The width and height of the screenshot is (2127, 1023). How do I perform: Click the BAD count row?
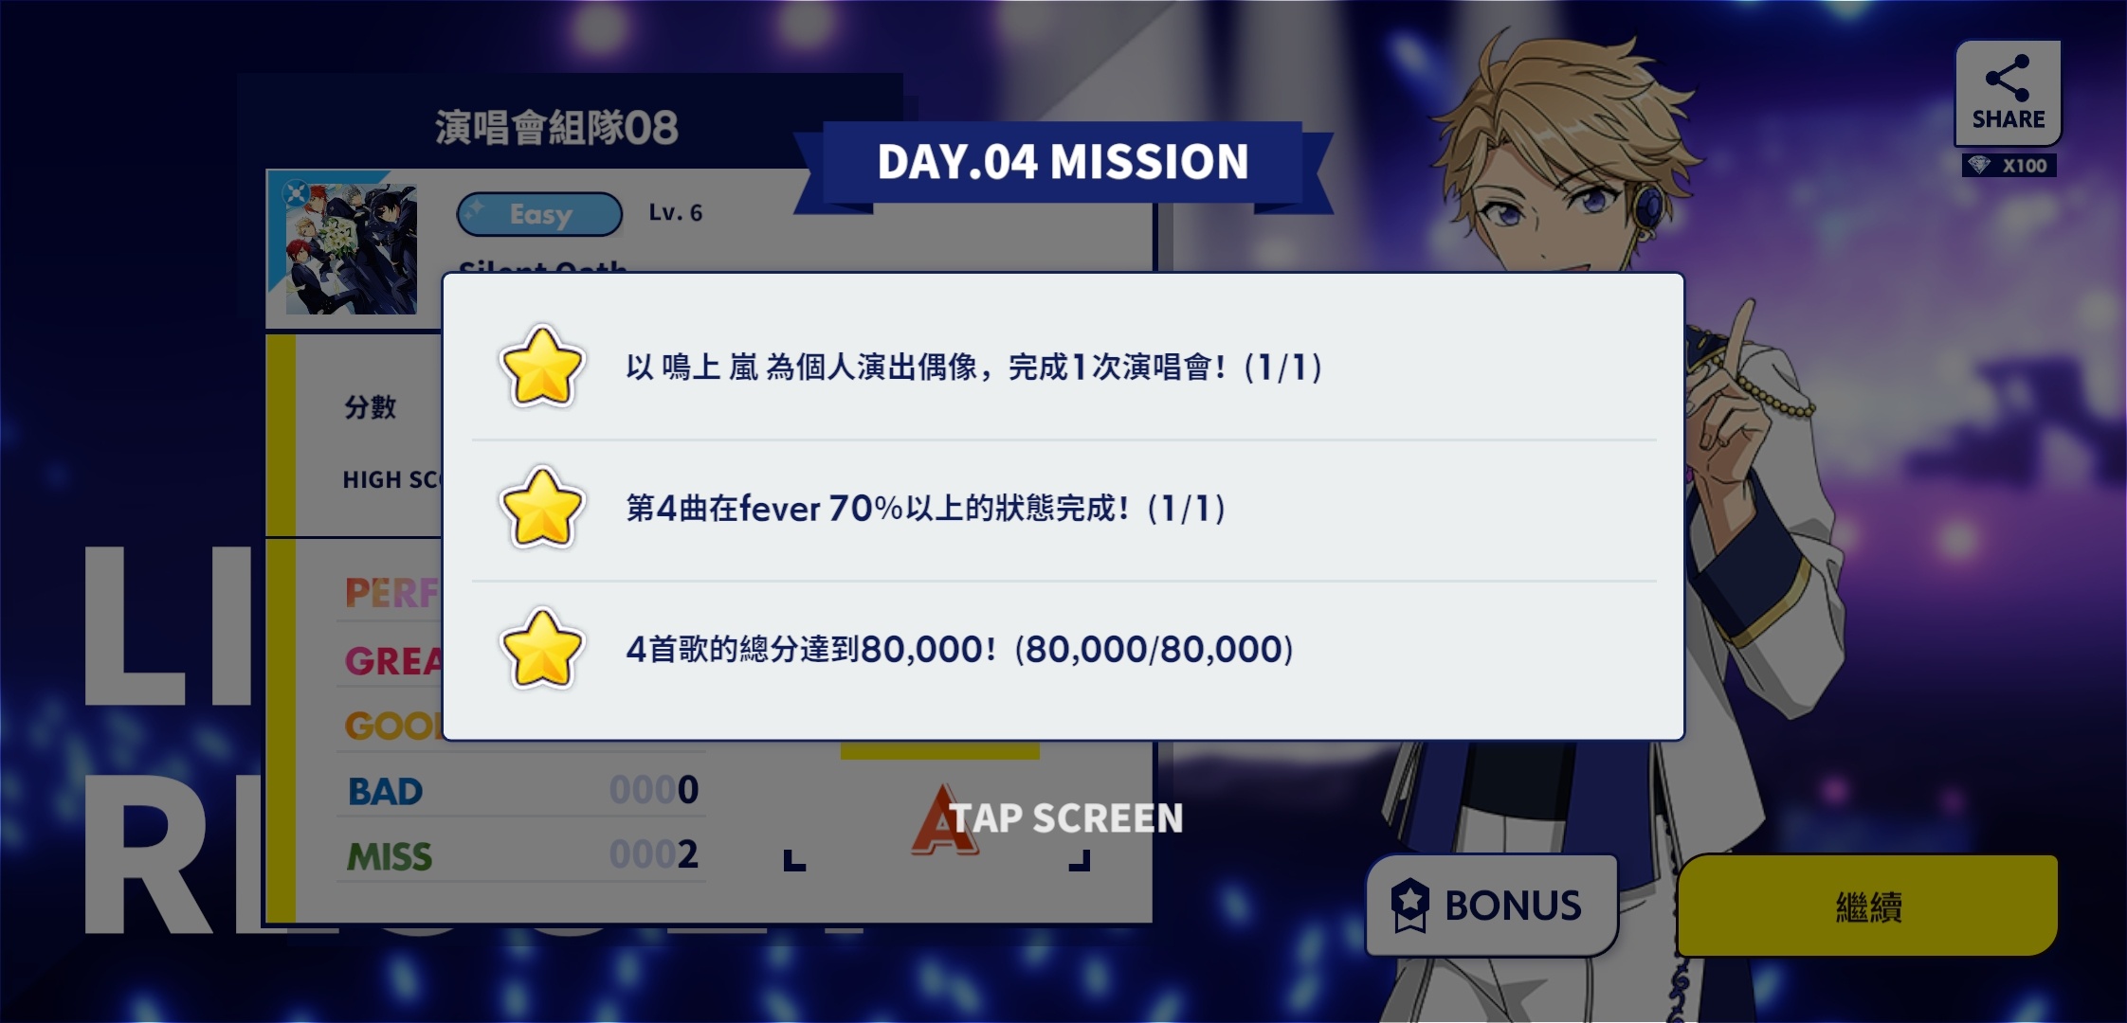pyautogui.click(x=521, y=790)
